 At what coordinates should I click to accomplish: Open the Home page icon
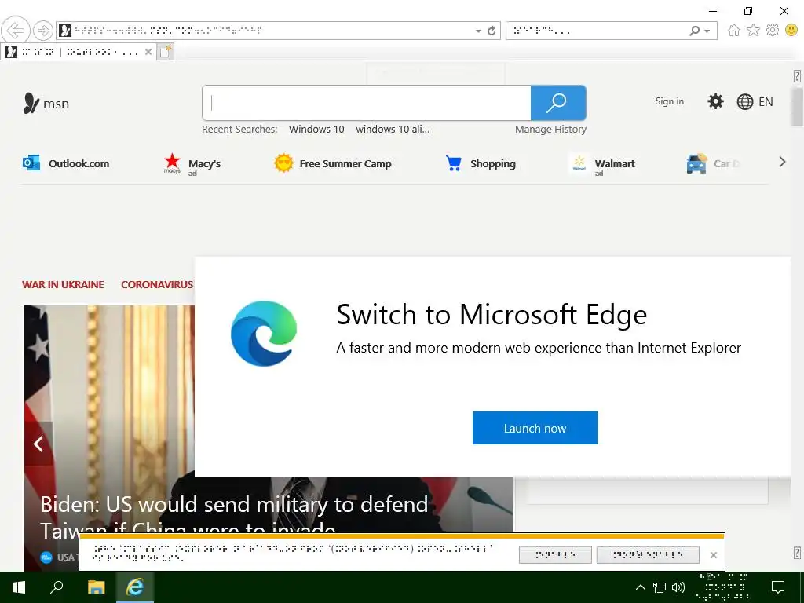coord(734,31)
